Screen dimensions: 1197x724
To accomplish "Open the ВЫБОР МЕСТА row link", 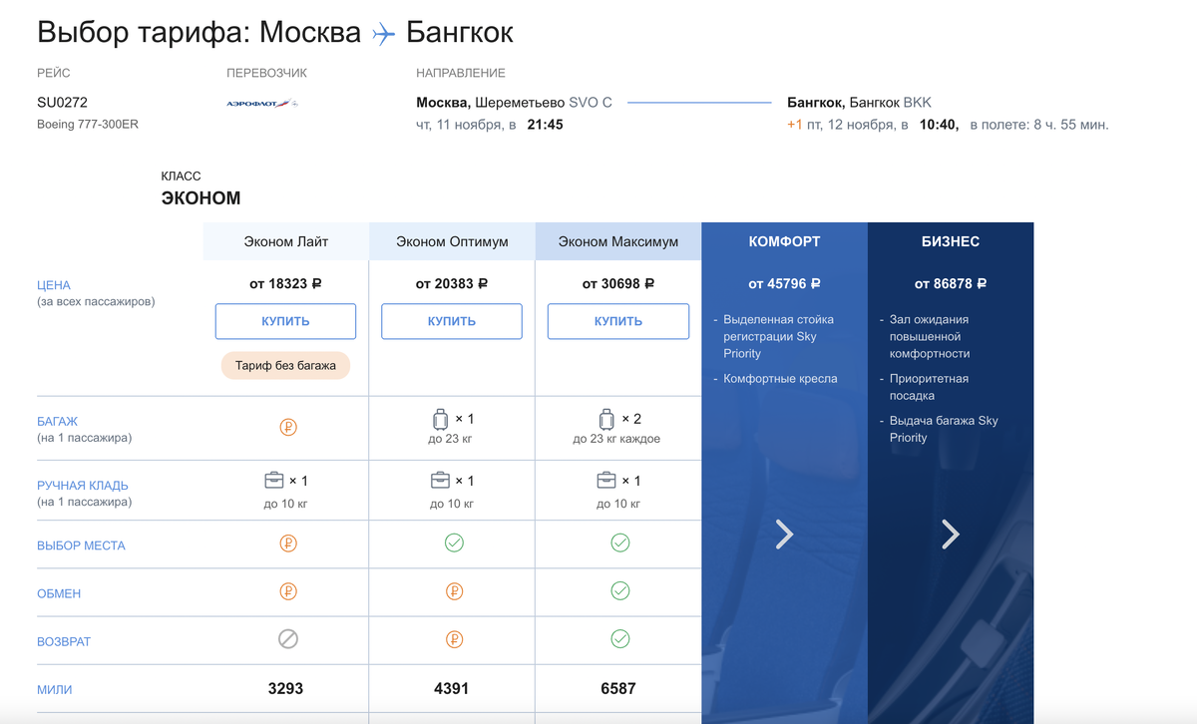I will 81,545.
